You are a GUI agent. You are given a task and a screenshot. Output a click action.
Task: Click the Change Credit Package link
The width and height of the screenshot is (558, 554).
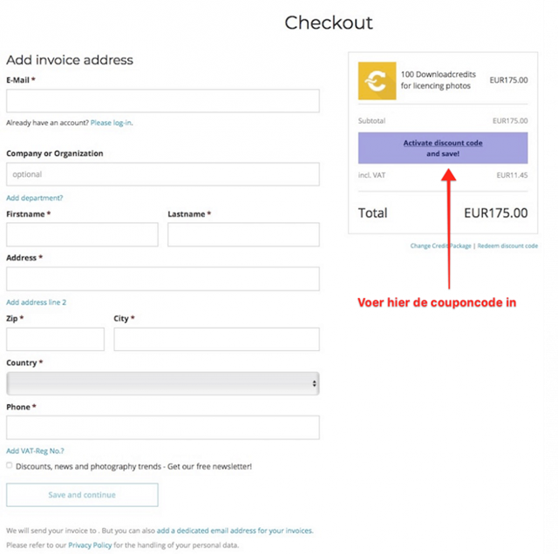tap(440, 246)
